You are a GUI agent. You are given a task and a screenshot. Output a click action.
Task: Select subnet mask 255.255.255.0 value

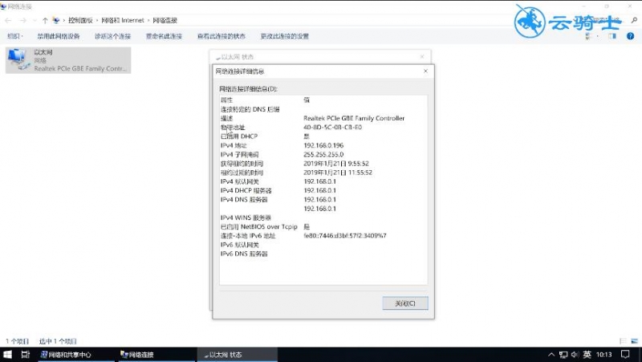[323, 154]
